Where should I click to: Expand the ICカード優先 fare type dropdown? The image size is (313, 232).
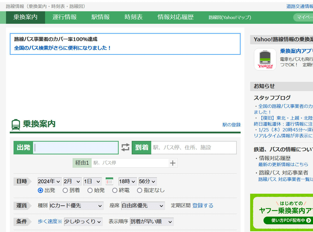pyautogui.click(x=76, y=206)
